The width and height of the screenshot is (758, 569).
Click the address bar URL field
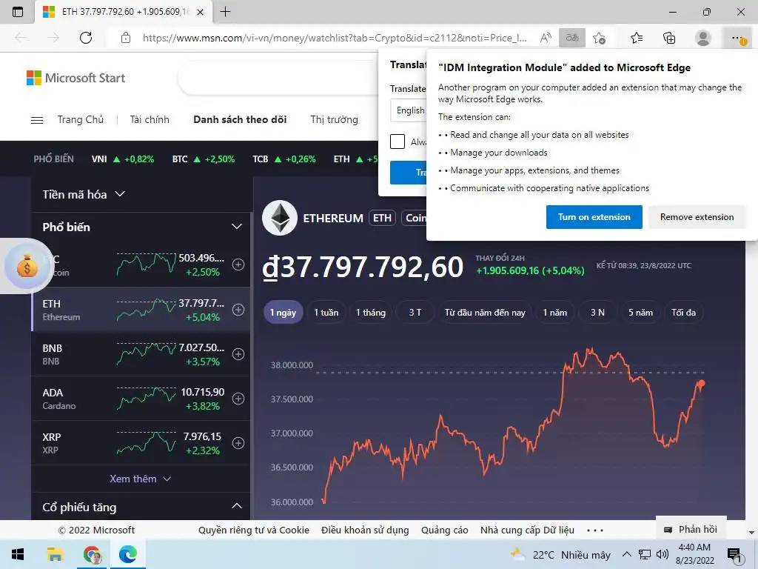(x=335, y=38)
